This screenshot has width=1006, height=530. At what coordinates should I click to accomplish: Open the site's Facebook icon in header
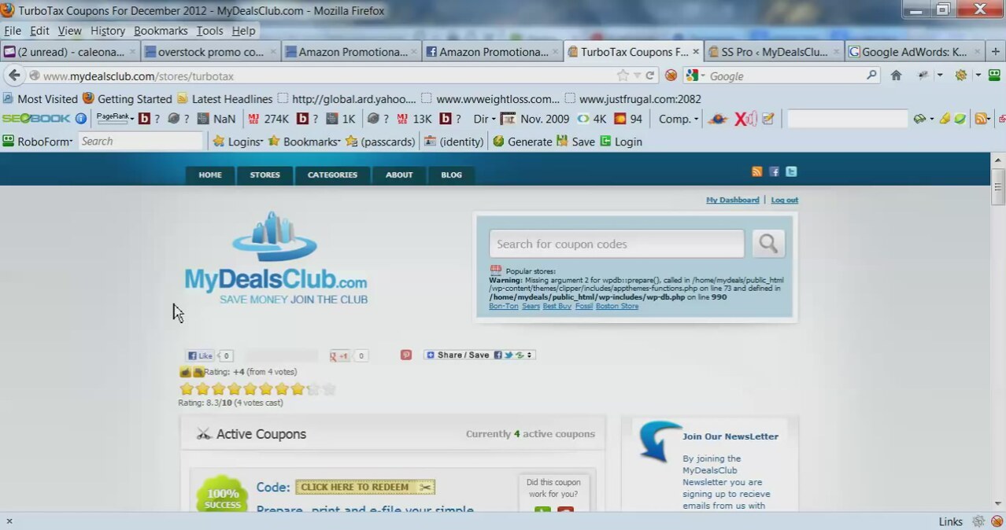click(x=774, y=172)
